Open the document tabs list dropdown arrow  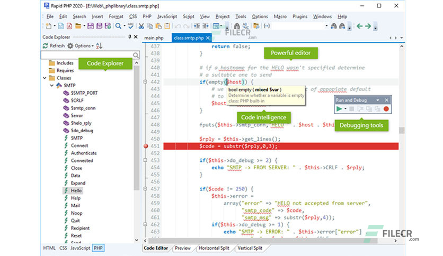coord(402,38)
